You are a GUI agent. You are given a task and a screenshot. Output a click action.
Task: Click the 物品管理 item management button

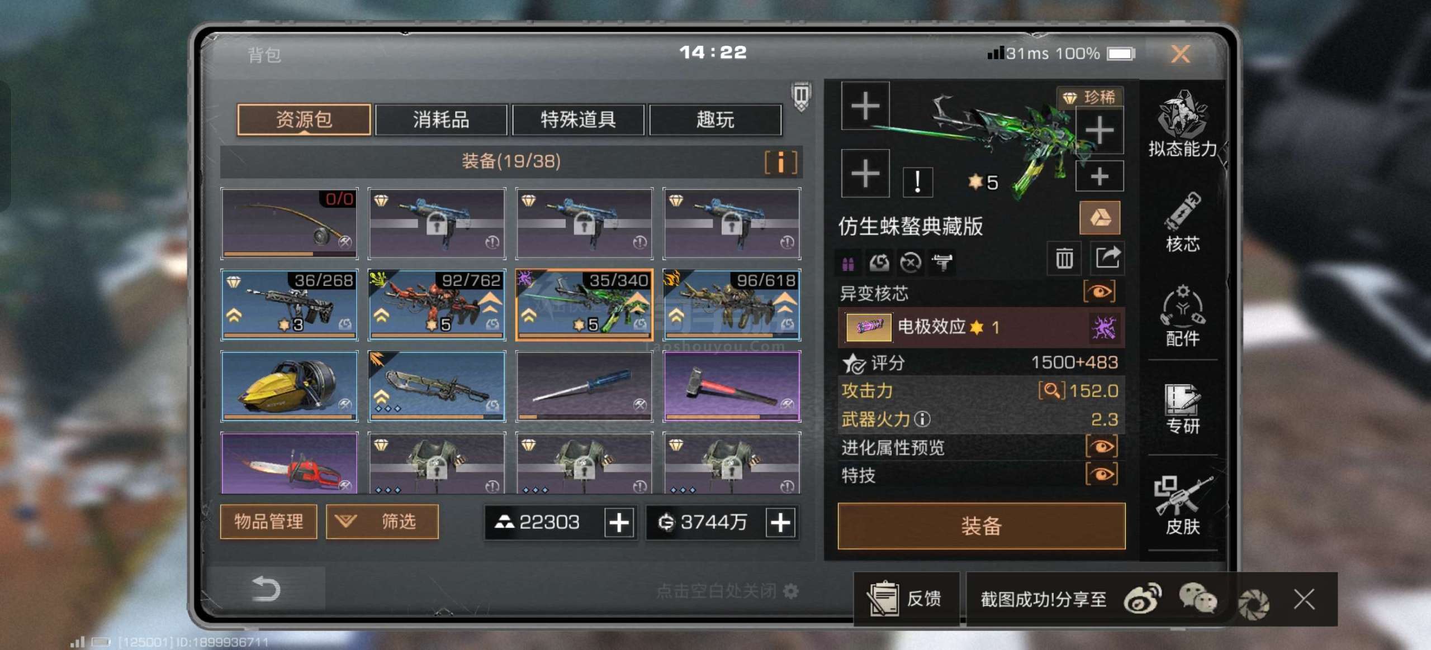269,522
